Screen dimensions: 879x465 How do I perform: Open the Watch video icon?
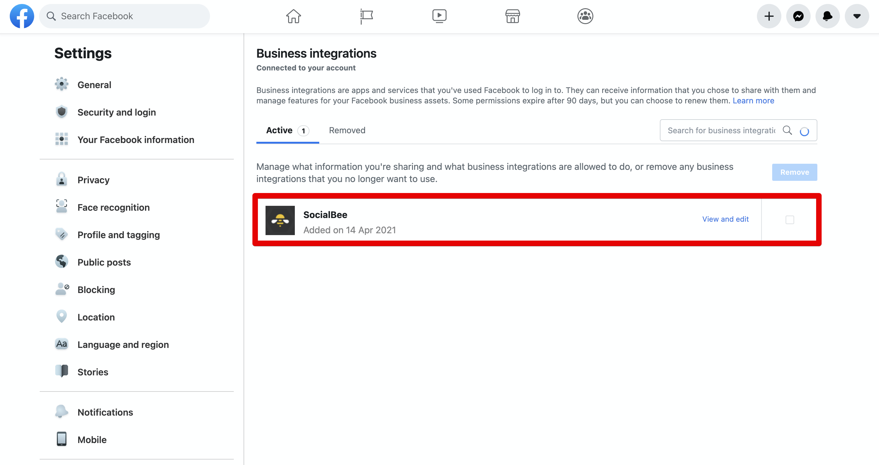pos(439,16)
